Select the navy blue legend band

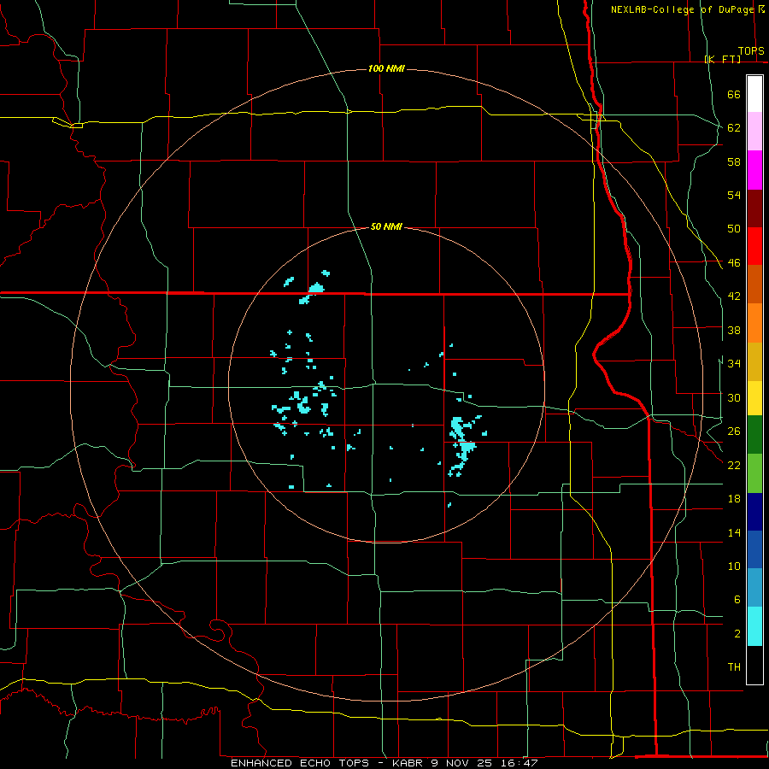754,512
